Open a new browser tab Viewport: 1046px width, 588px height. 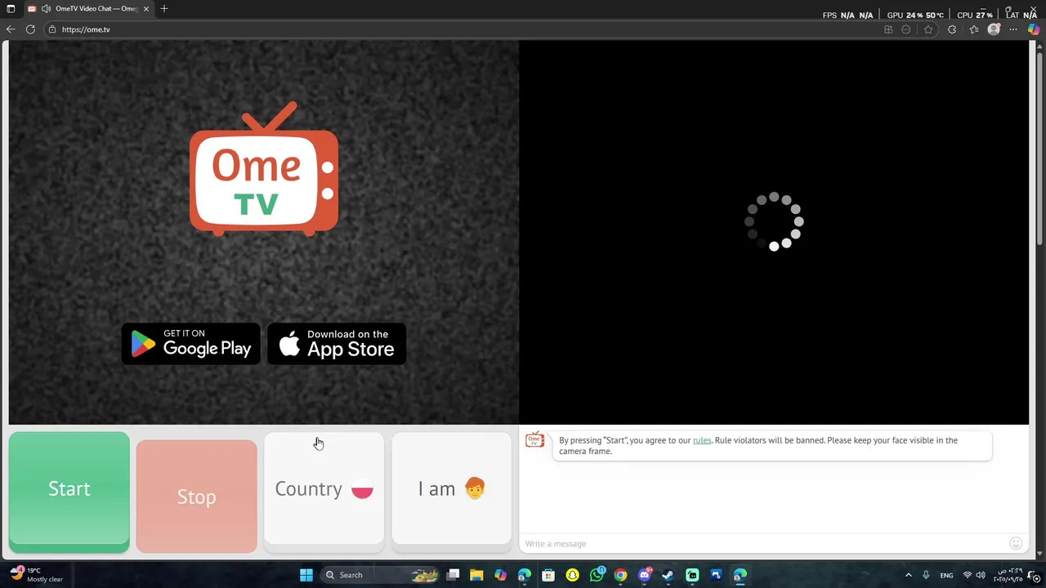pyautogui.click(x=164, y=9)
